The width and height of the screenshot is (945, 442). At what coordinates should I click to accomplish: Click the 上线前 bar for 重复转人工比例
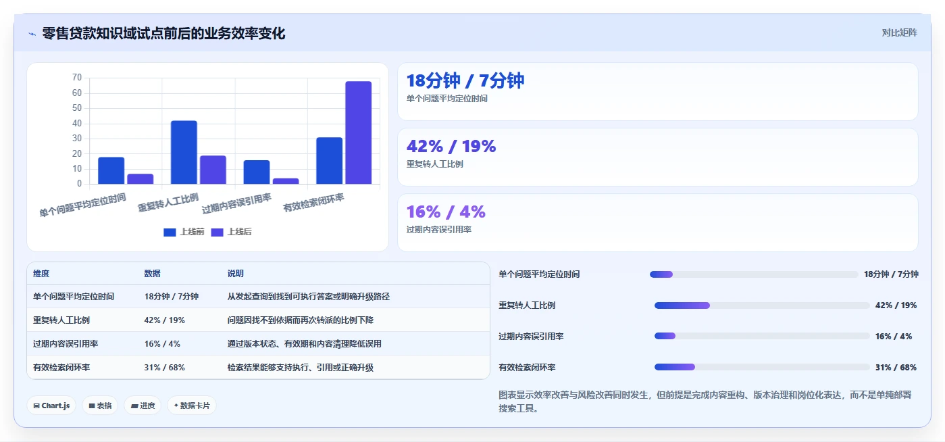(x=184, y=152)
